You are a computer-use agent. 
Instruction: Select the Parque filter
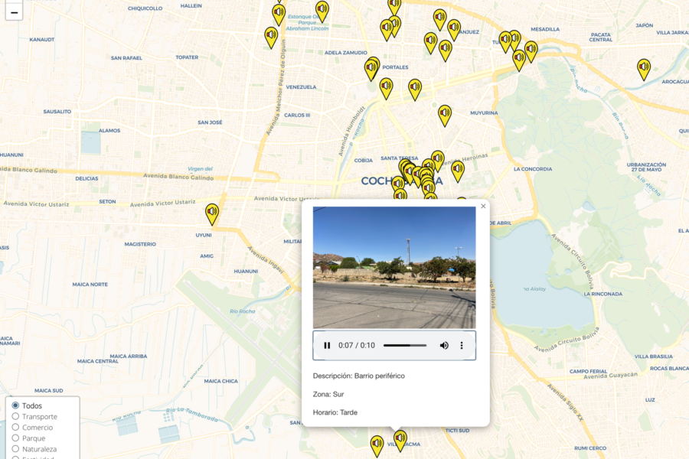[x=15, y=438]
